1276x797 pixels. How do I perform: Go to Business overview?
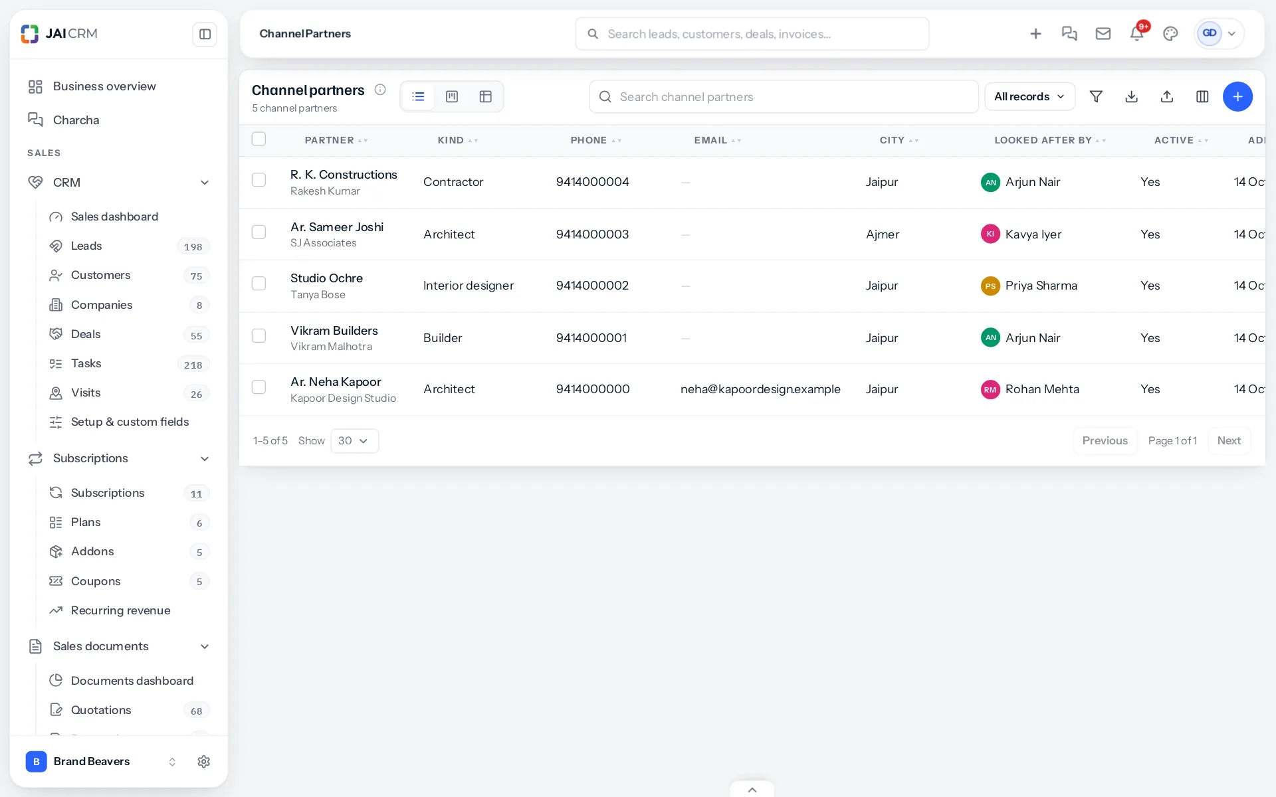[x=118, y=86]
